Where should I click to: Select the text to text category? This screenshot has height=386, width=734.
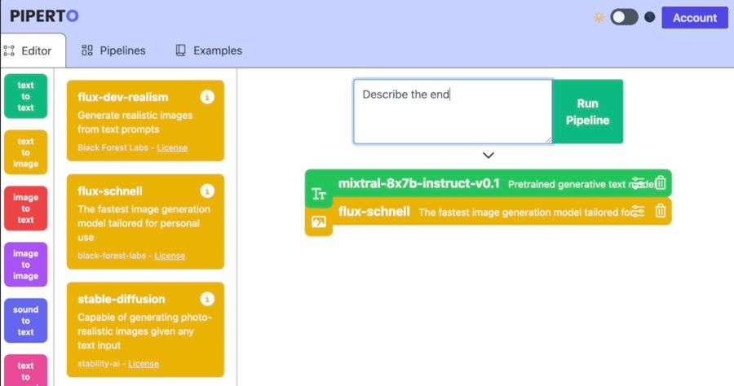click(x=26, y=96)
